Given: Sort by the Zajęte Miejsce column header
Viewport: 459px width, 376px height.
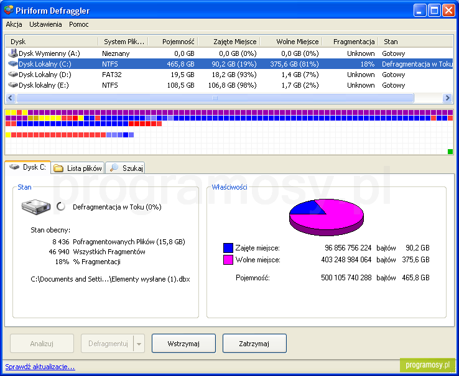Looking at the screenshot, I should pos(229,42).
